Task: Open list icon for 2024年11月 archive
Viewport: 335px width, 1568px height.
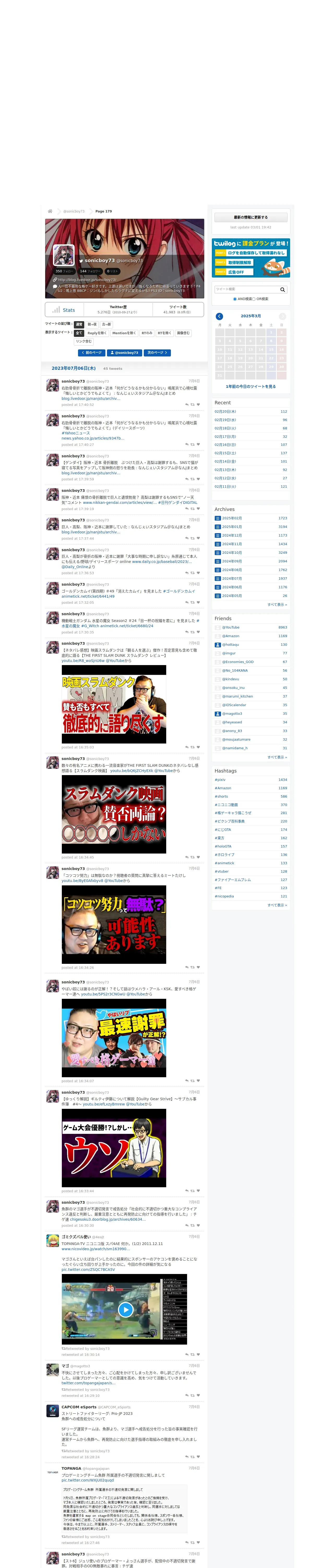Action: [218, 544]
